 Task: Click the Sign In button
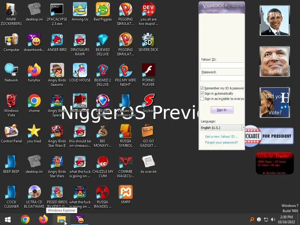[222, 110]
